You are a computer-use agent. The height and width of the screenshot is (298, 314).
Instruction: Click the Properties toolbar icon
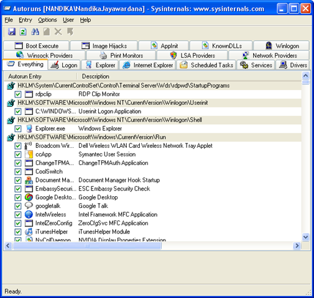(x=47, y=32)
